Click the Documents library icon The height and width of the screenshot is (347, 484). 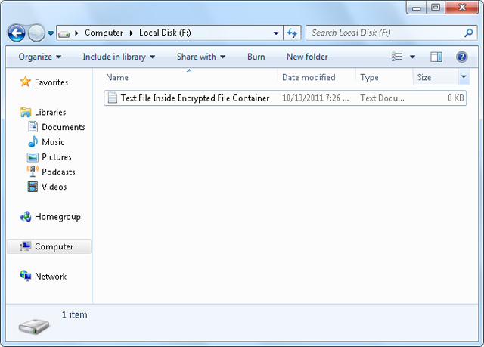33,127
